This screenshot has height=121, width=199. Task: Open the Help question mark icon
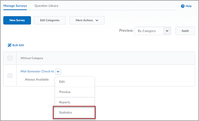click(x=183, y=6)
